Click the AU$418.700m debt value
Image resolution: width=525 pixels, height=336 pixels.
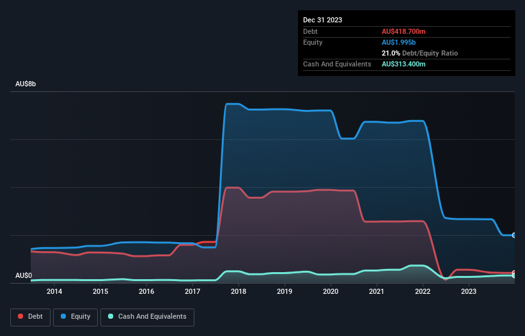click(x=404, y=31)
